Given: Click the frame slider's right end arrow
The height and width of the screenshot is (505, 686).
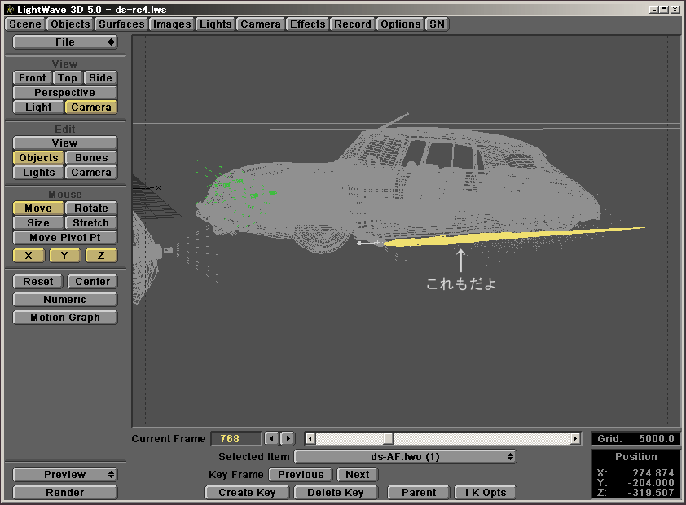Looking at the screenshot, I should coord(575,439).
